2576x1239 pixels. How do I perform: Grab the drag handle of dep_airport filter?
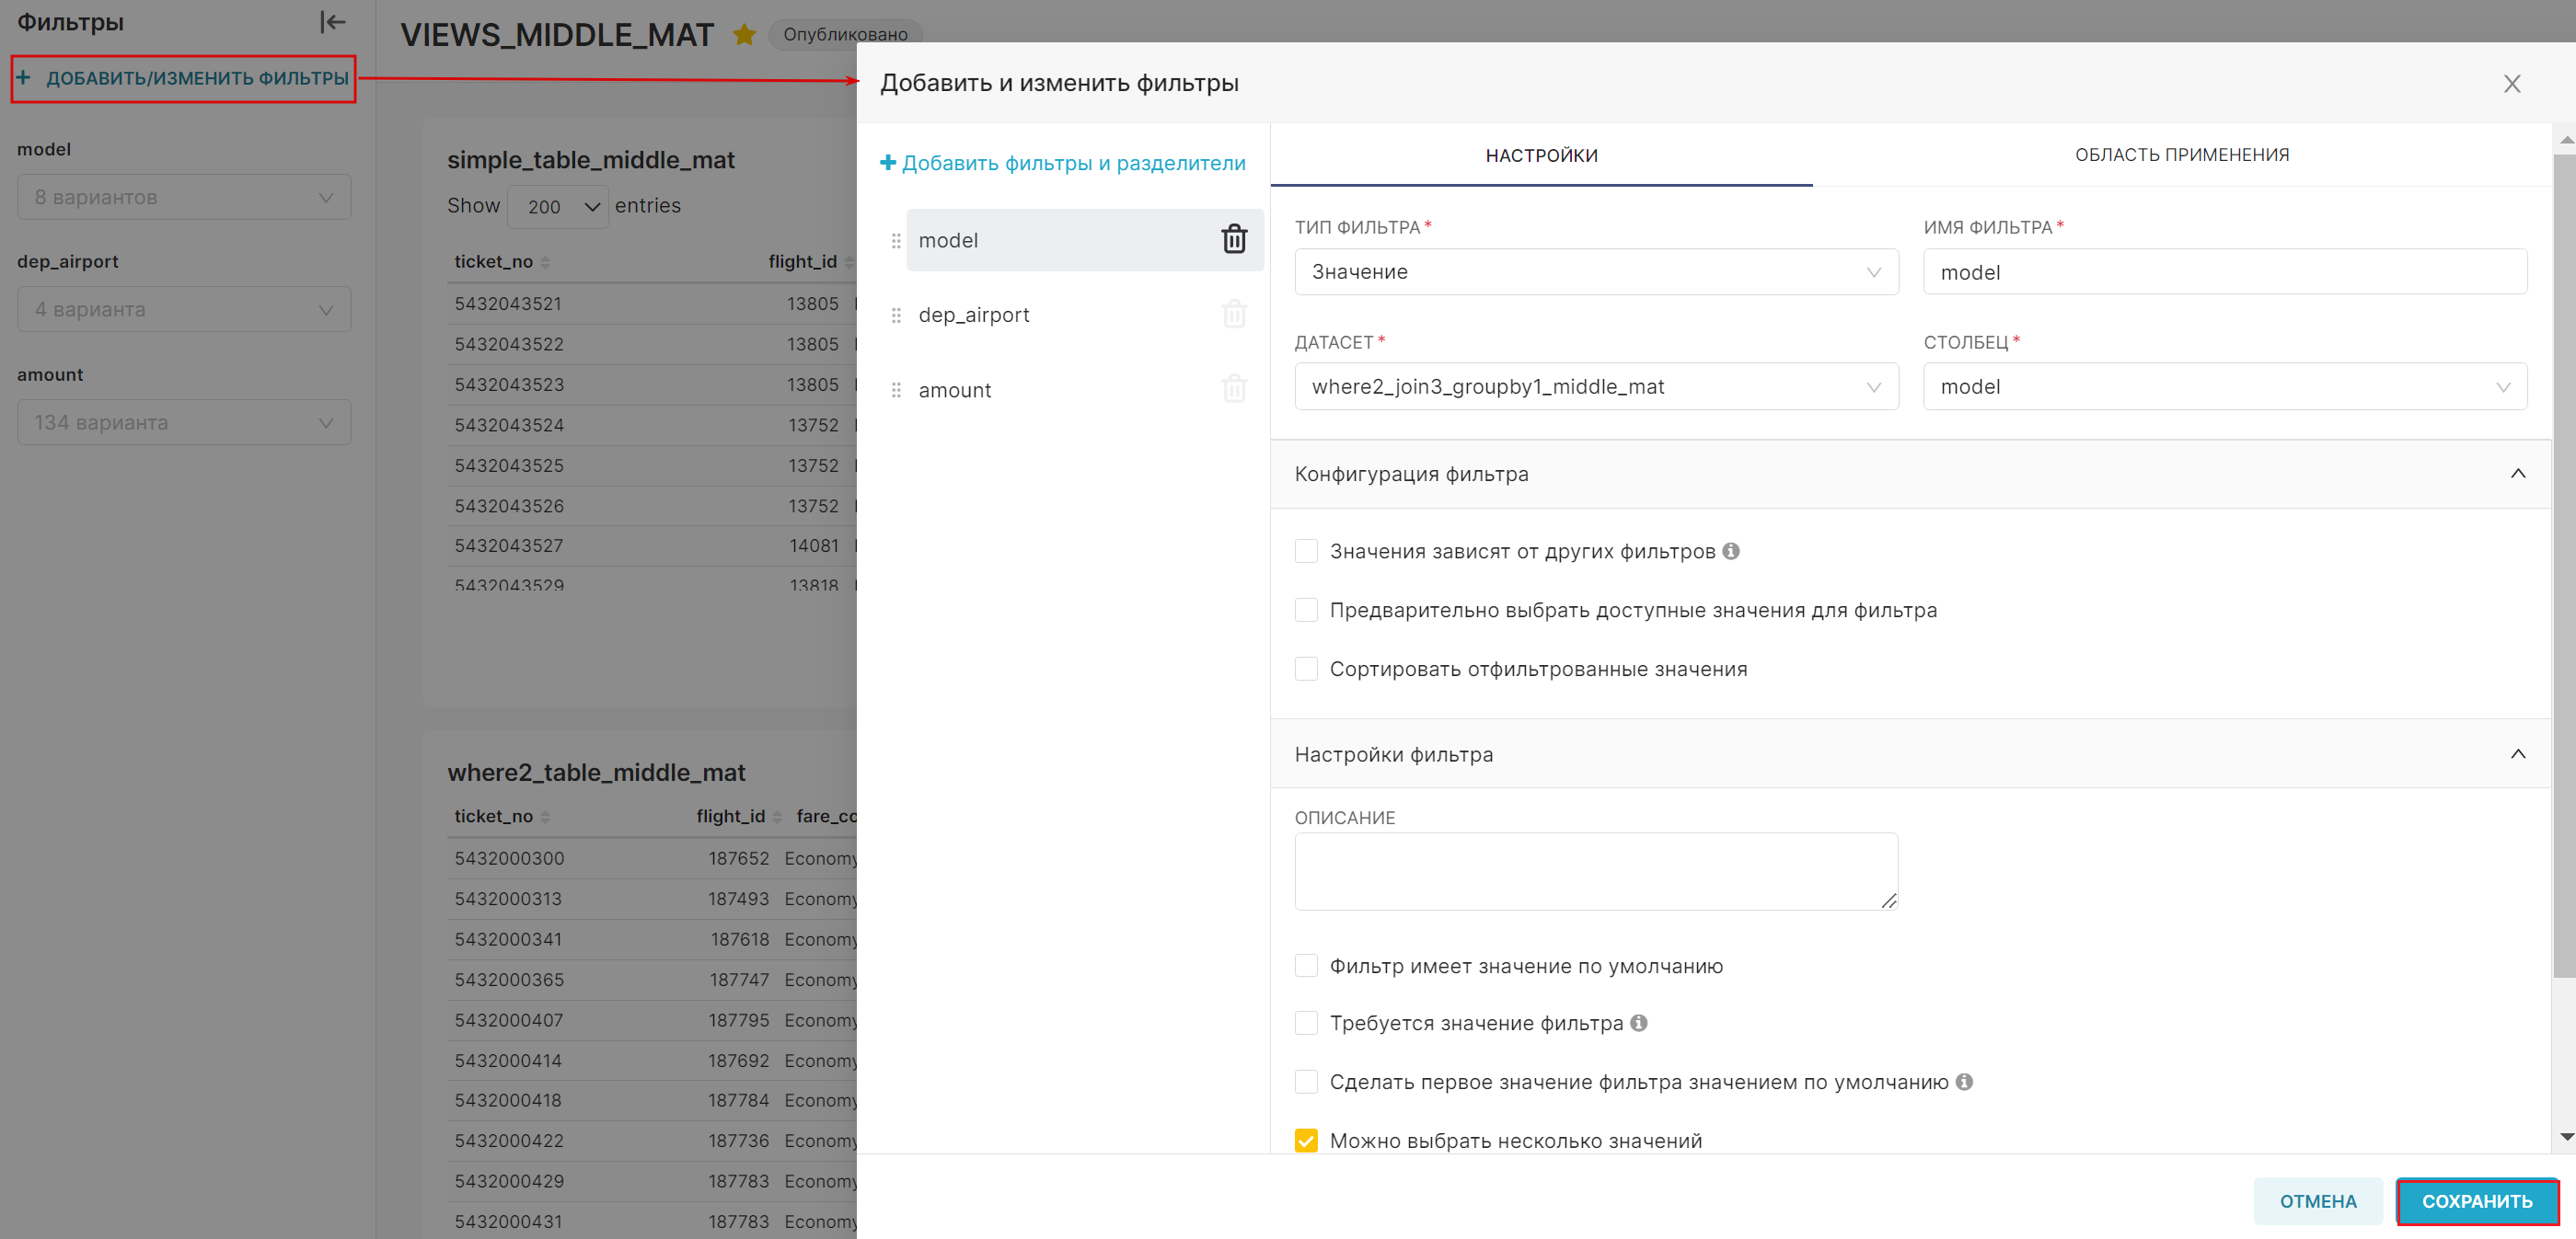[x=896, y=315]
